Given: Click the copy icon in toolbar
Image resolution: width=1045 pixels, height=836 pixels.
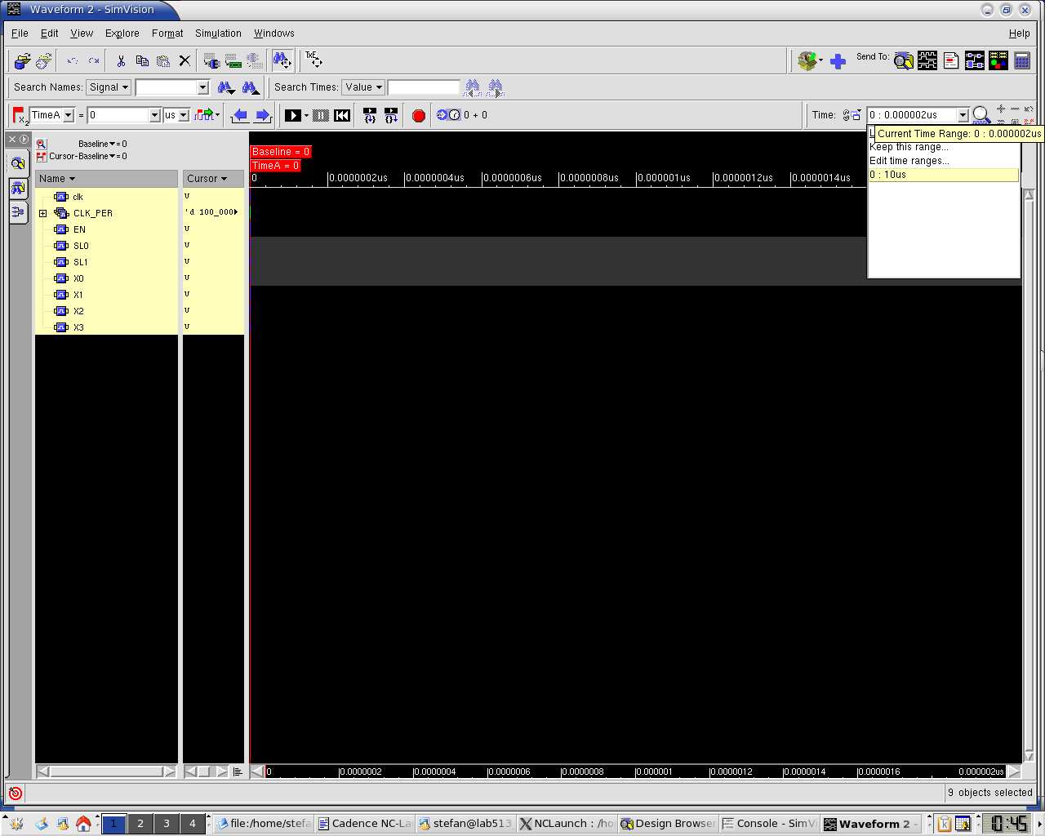Looking at the screenshot, I should pos(142,60).
